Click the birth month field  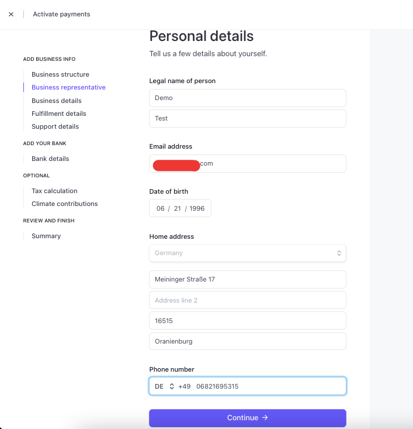tap(161, 208)
